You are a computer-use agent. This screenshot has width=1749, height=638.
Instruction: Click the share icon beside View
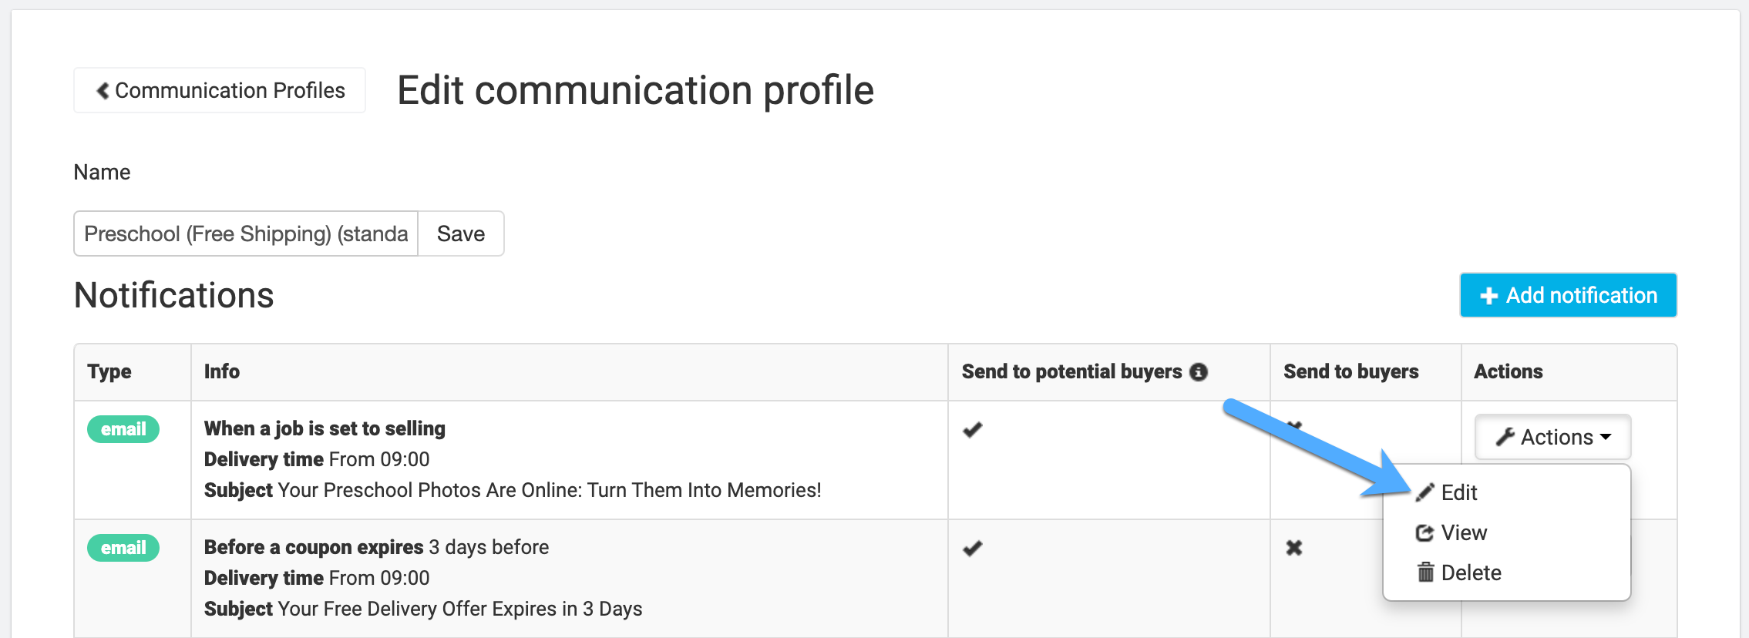pos(1424,532)
